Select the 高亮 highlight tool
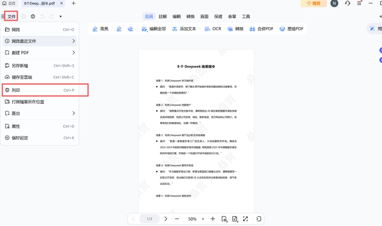This screenshot has height=226, width=382. coord(101,29)
